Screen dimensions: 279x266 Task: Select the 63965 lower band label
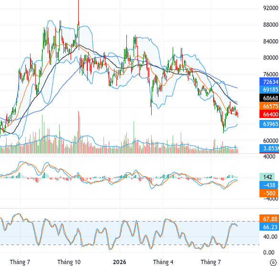(x=269, y=124)
